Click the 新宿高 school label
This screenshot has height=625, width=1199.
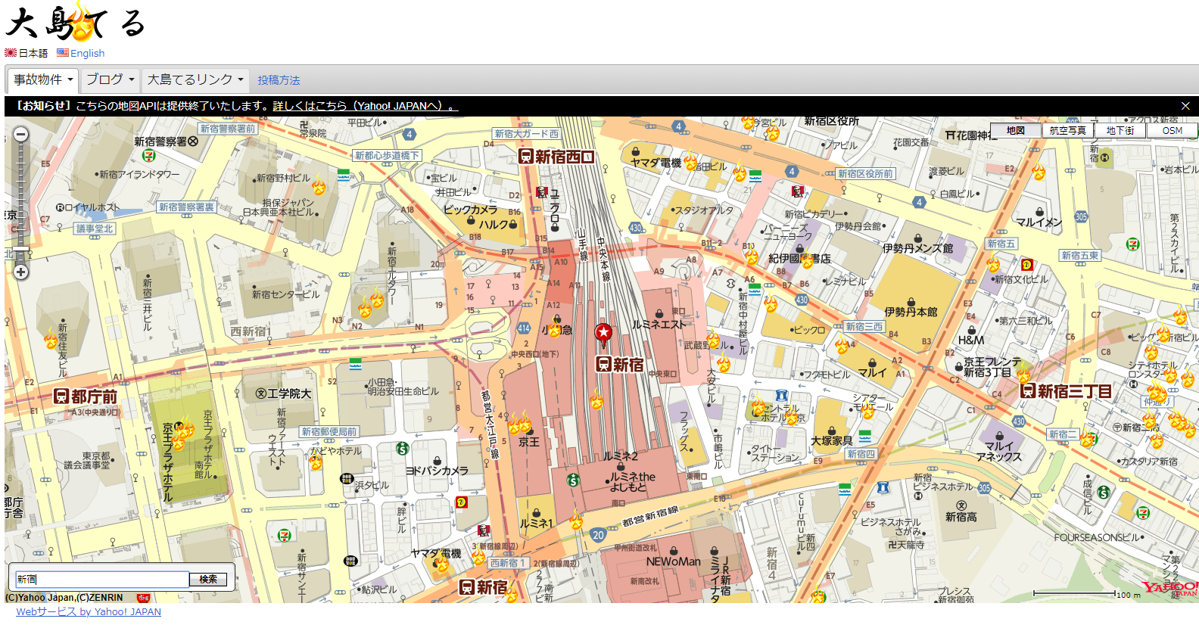pos(961,517)
